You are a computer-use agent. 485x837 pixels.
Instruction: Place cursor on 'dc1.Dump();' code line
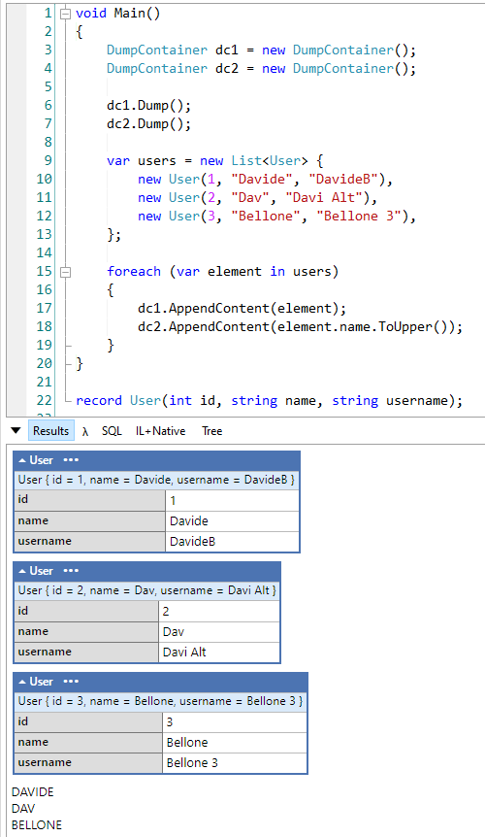coord(148,106)
